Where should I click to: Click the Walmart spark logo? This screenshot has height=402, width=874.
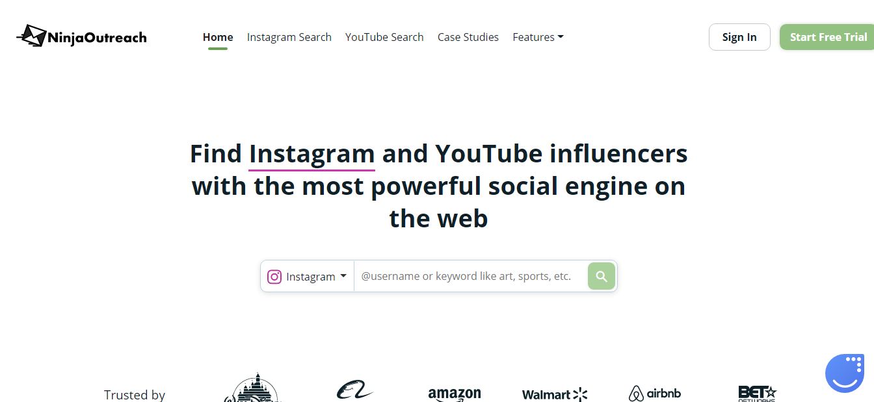(555, 394)
